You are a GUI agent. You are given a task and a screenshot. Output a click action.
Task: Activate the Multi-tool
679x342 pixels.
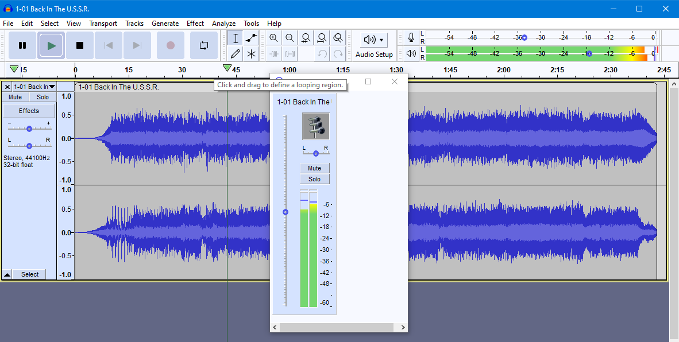(251, 53)
